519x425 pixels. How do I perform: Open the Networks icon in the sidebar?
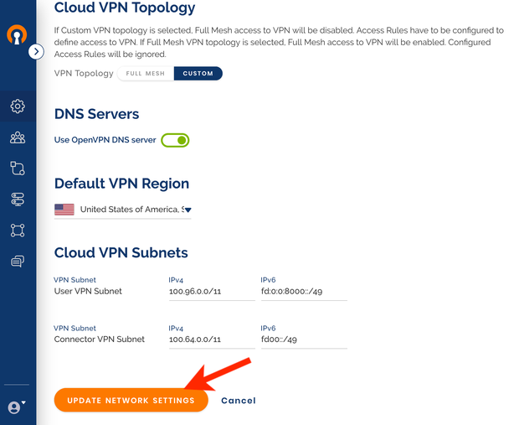tap(18, 168)
